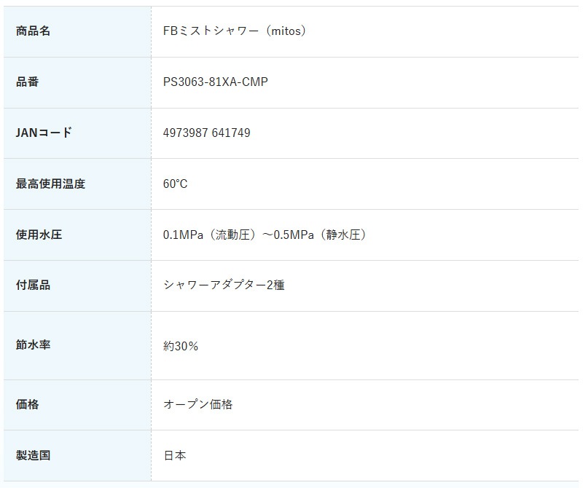Click the 価格 label cell
This screenshot has height=488, width=583.
click(28, 404)
